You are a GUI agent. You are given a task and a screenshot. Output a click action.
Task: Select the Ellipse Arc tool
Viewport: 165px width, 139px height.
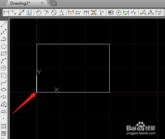tap(4, 97)
